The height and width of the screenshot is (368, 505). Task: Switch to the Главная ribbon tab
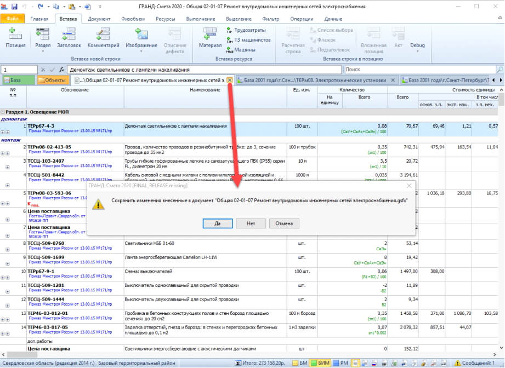(39, 19)
